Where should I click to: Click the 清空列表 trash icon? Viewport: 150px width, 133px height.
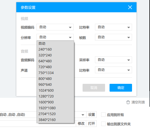128,102
